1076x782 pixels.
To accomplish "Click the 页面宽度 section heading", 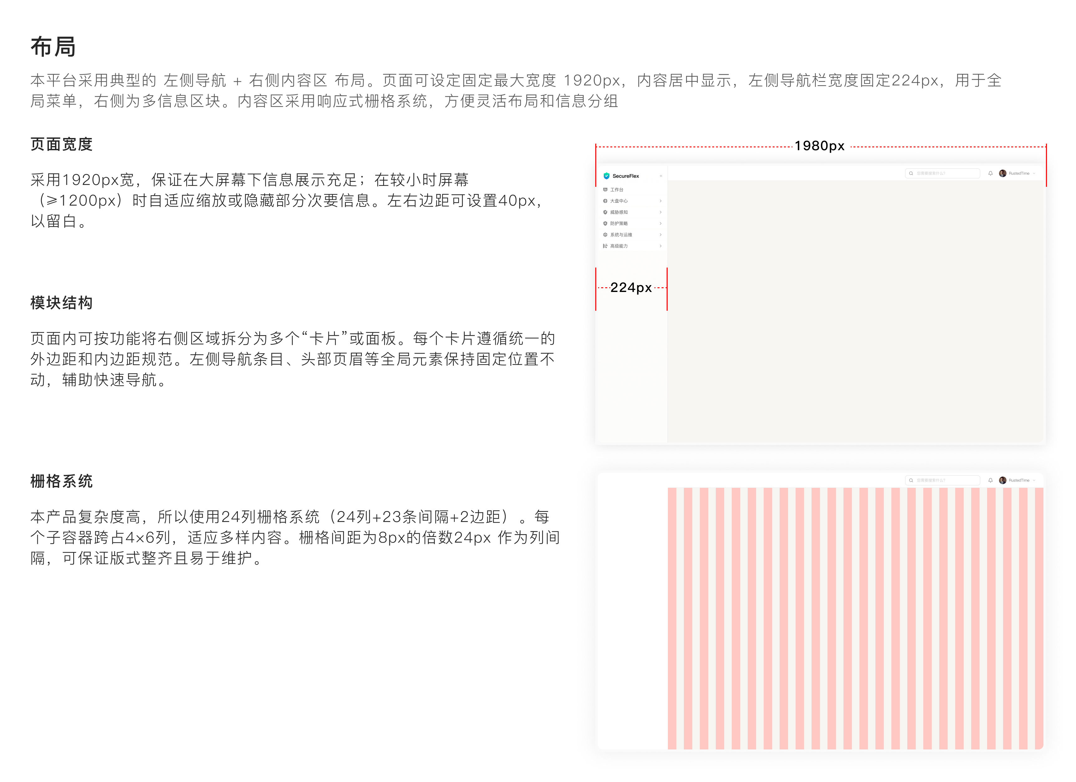I will point(62,144).
